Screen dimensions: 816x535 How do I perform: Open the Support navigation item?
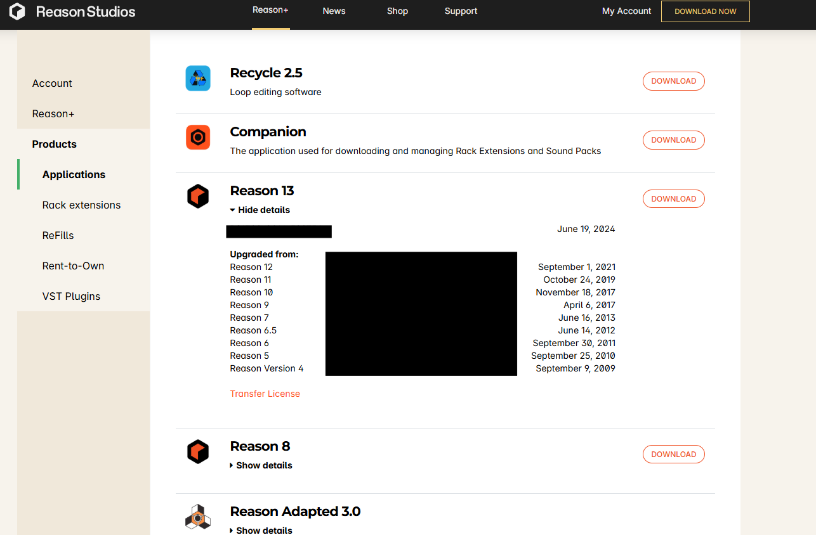[x=461, y=11]
